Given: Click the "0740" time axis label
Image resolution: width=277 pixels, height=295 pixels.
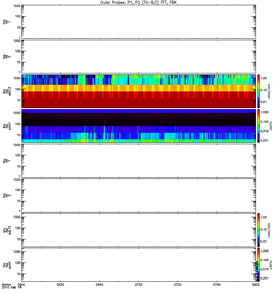Looking at the screenshot, I should pyautogui.click(x=217, y=284).
